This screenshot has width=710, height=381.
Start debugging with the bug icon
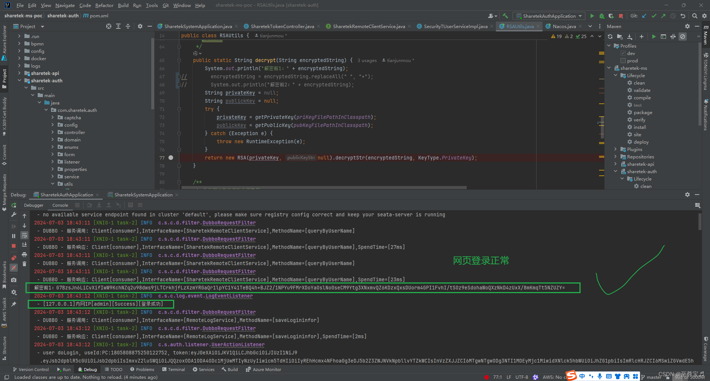tap(601, 16)
